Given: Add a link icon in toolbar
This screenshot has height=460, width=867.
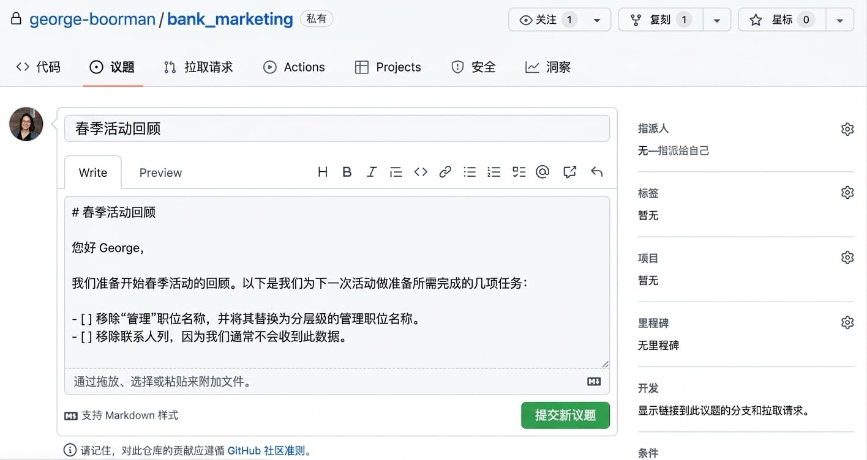Looking at the screenshot, I should (x=445, y=172).
